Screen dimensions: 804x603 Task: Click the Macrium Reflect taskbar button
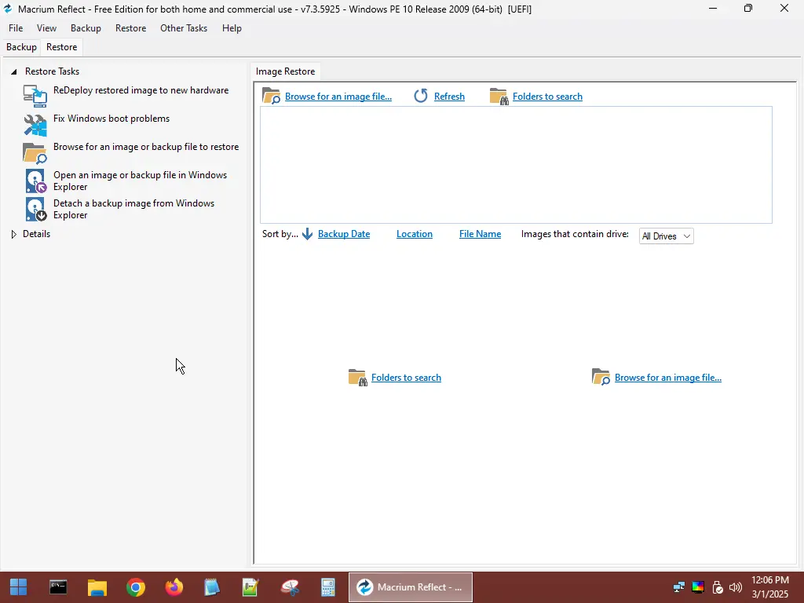click(x=411, y=587)
